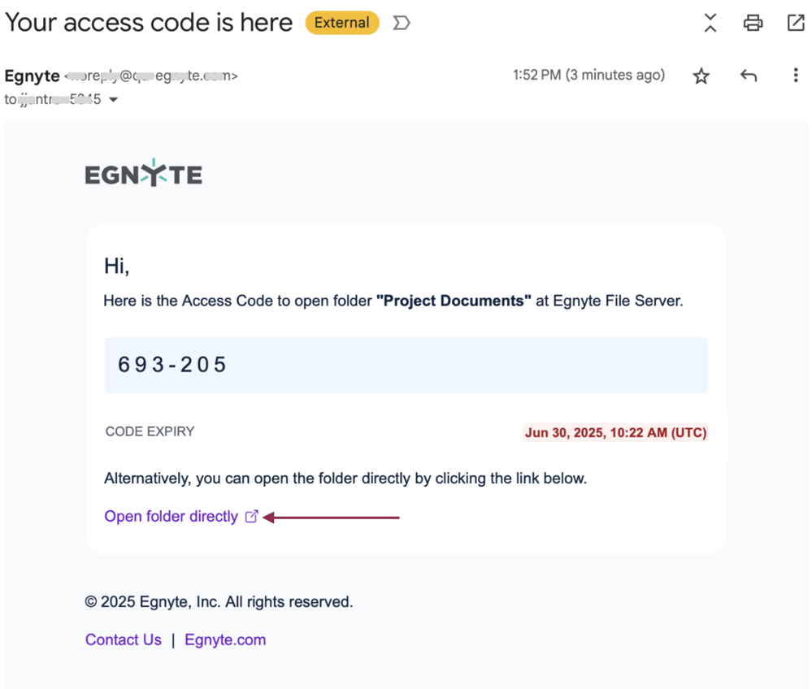The image size is (812, 689).
Task: Star this Egnyte email
Action: 701,76
